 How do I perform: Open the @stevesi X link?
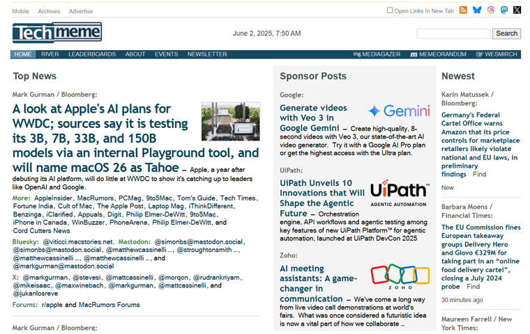(87, 278)
